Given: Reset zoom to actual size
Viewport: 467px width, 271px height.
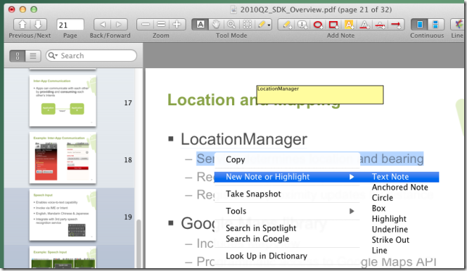Looking at the screenshot, I should pyautogui.click(x=161, y=25).
